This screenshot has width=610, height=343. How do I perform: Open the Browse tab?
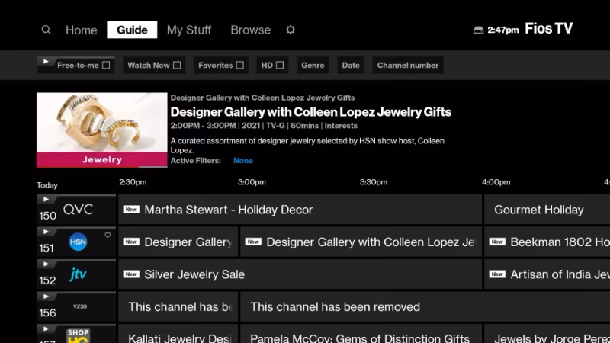(250, 30)
